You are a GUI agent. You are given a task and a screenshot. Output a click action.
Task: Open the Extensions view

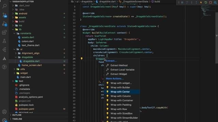click(4, 33)
